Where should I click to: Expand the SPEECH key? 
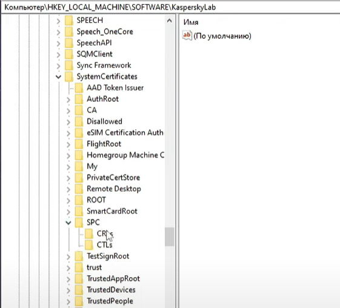click(x=58, y=21)
